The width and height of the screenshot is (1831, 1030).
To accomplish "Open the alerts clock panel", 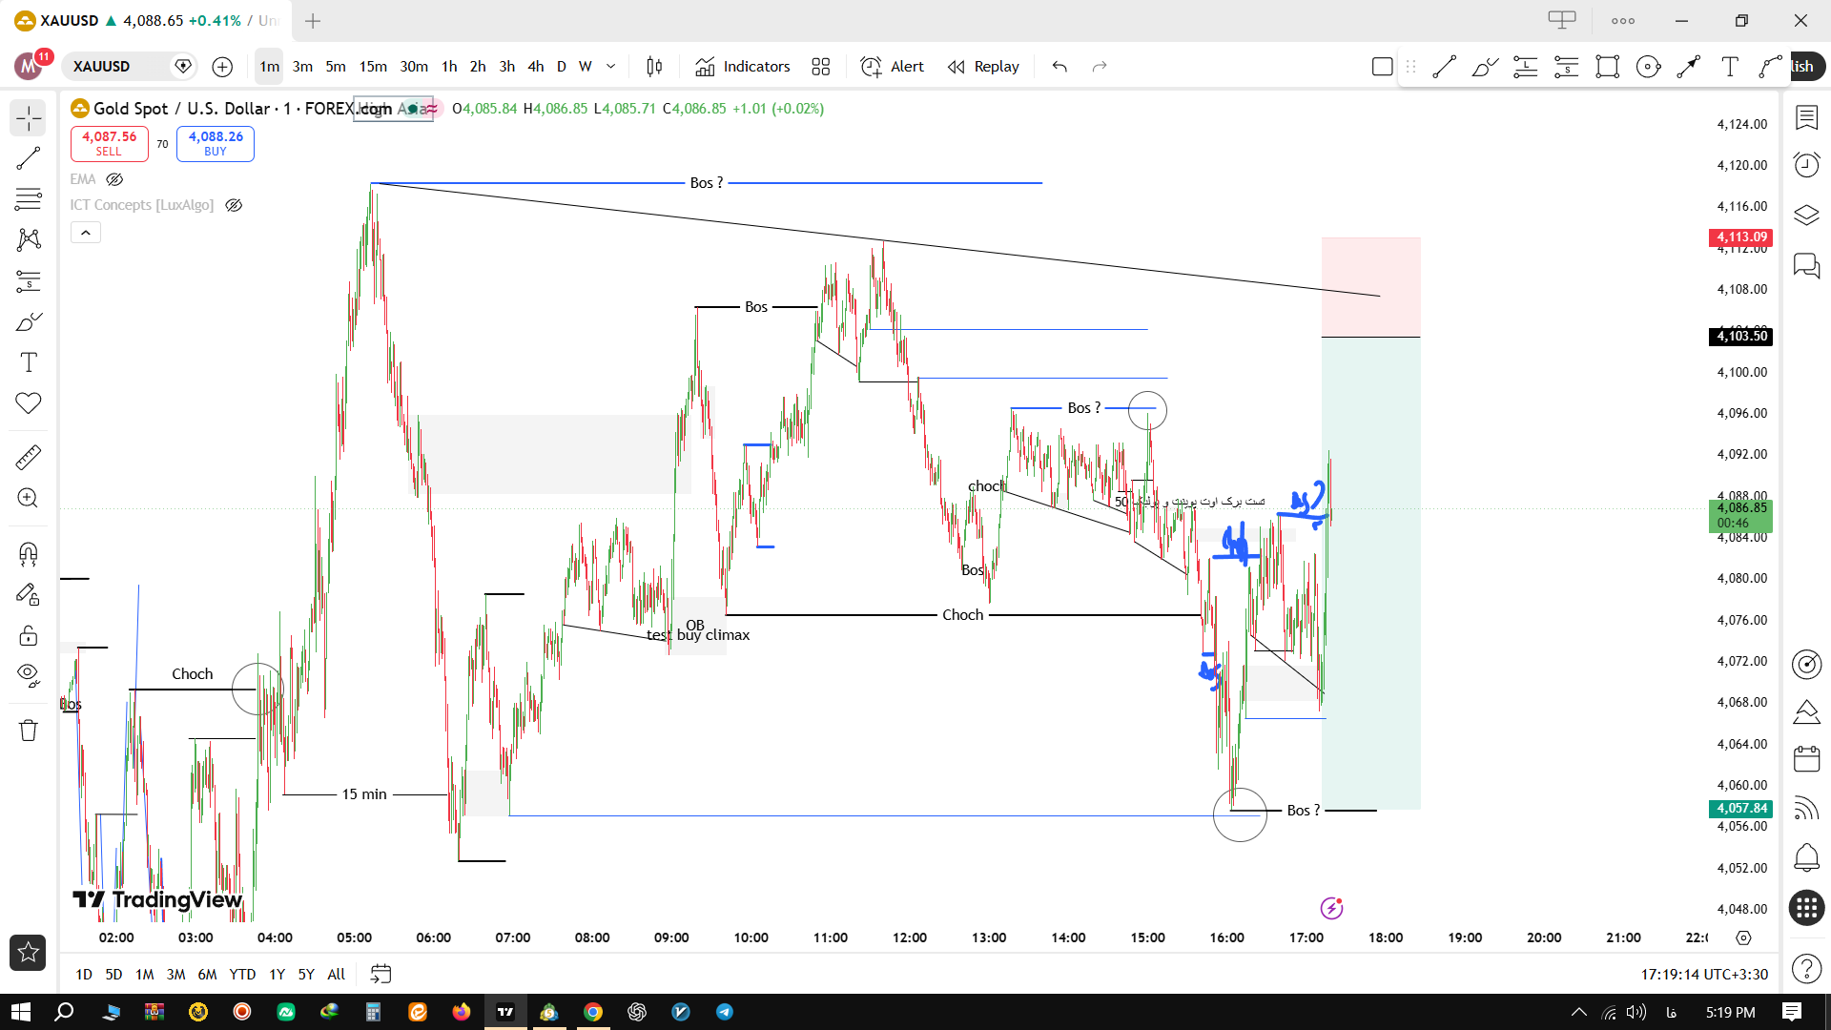I will 1807,165.
